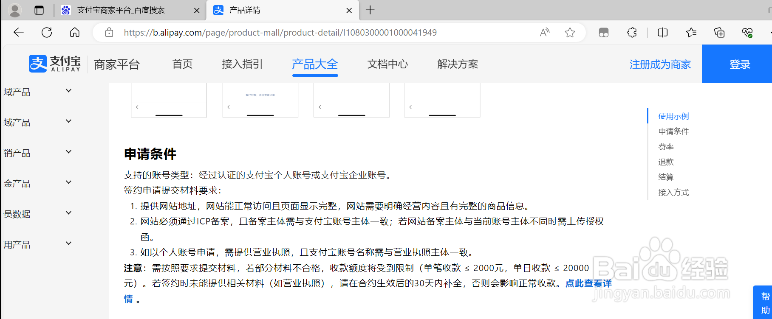Open 接入指引 menu item
Viewport: 772px width, 319px height.
242,64
